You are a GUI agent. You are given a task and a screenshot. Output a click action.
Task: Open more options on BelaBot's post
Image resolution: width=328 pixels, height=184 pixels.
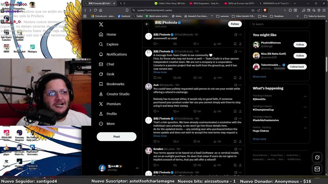click(240, 149)
